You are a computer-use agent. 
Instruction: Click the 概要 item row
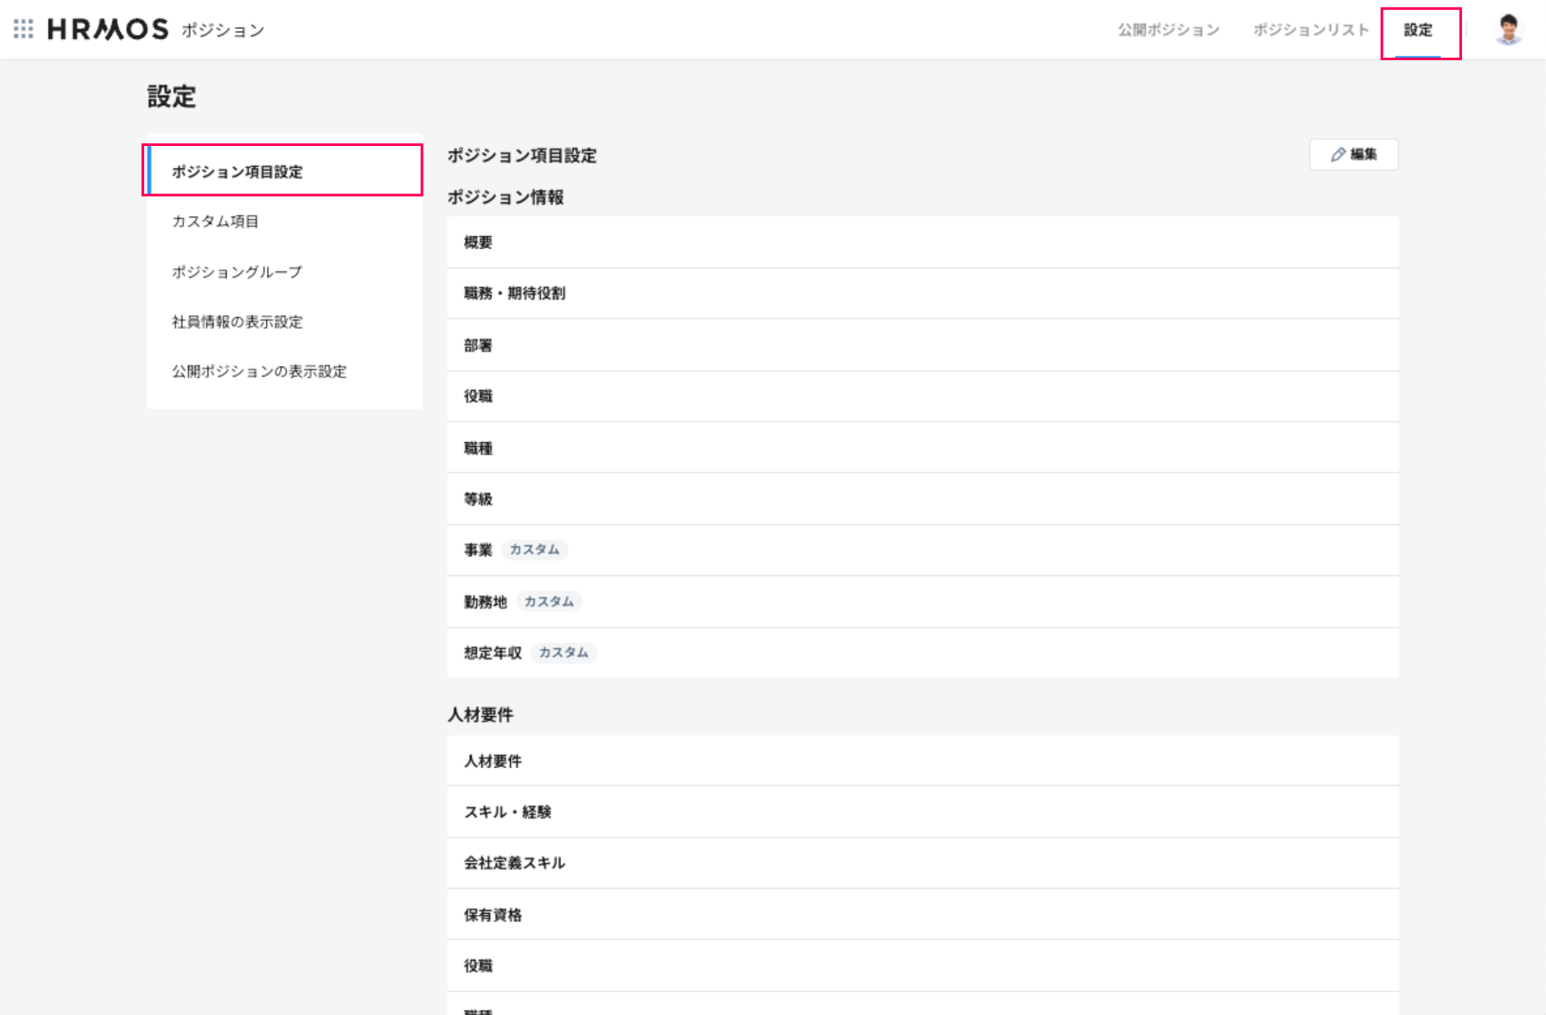coord(478,242)
